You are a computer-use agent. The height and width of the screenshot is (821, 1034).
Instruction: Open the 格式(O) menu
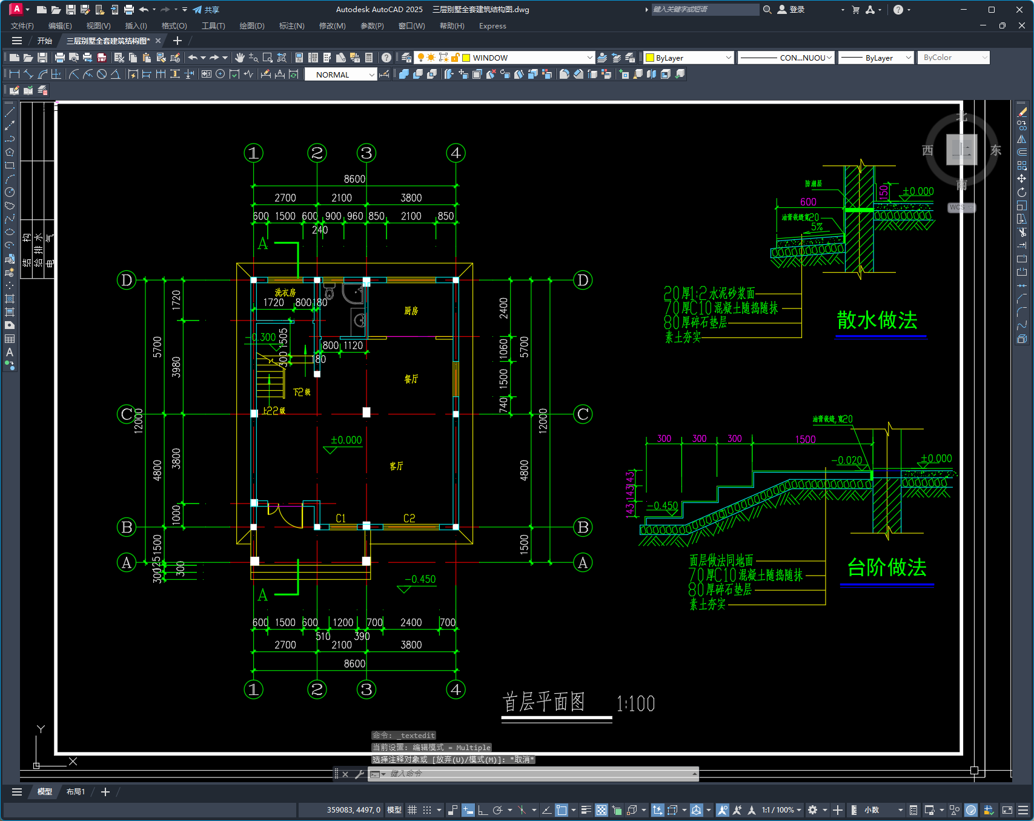click(174, 26)
